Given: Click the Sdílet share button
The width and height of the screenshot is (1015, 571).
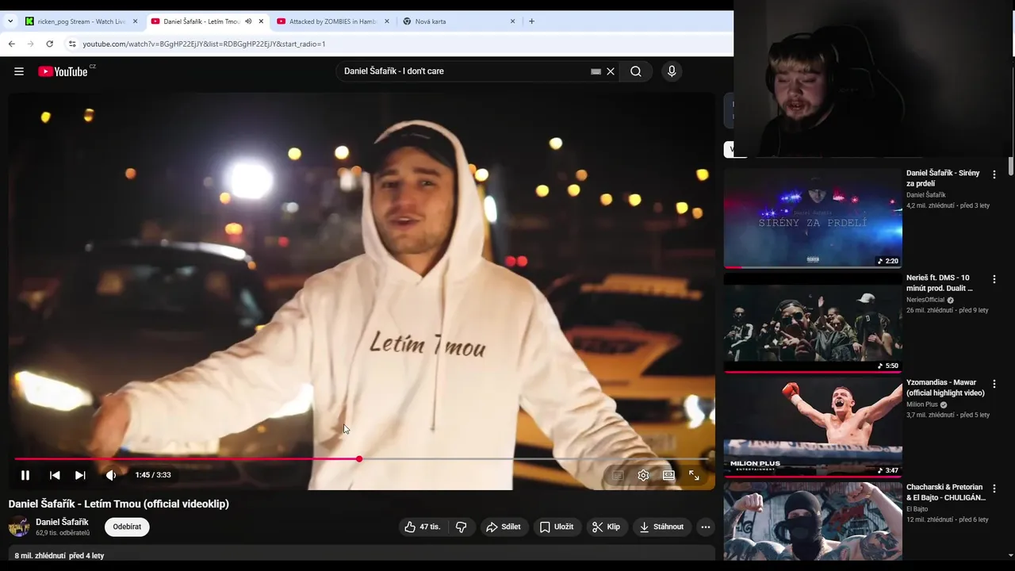Looking at the screenshot, I should [504, 527].
